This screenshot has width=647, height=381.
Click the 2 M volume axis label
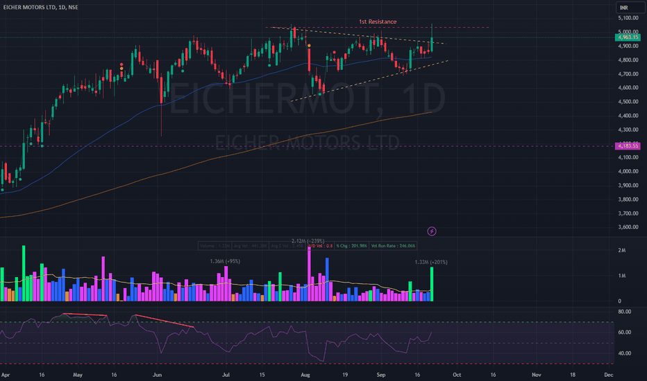tap(622, 251)
